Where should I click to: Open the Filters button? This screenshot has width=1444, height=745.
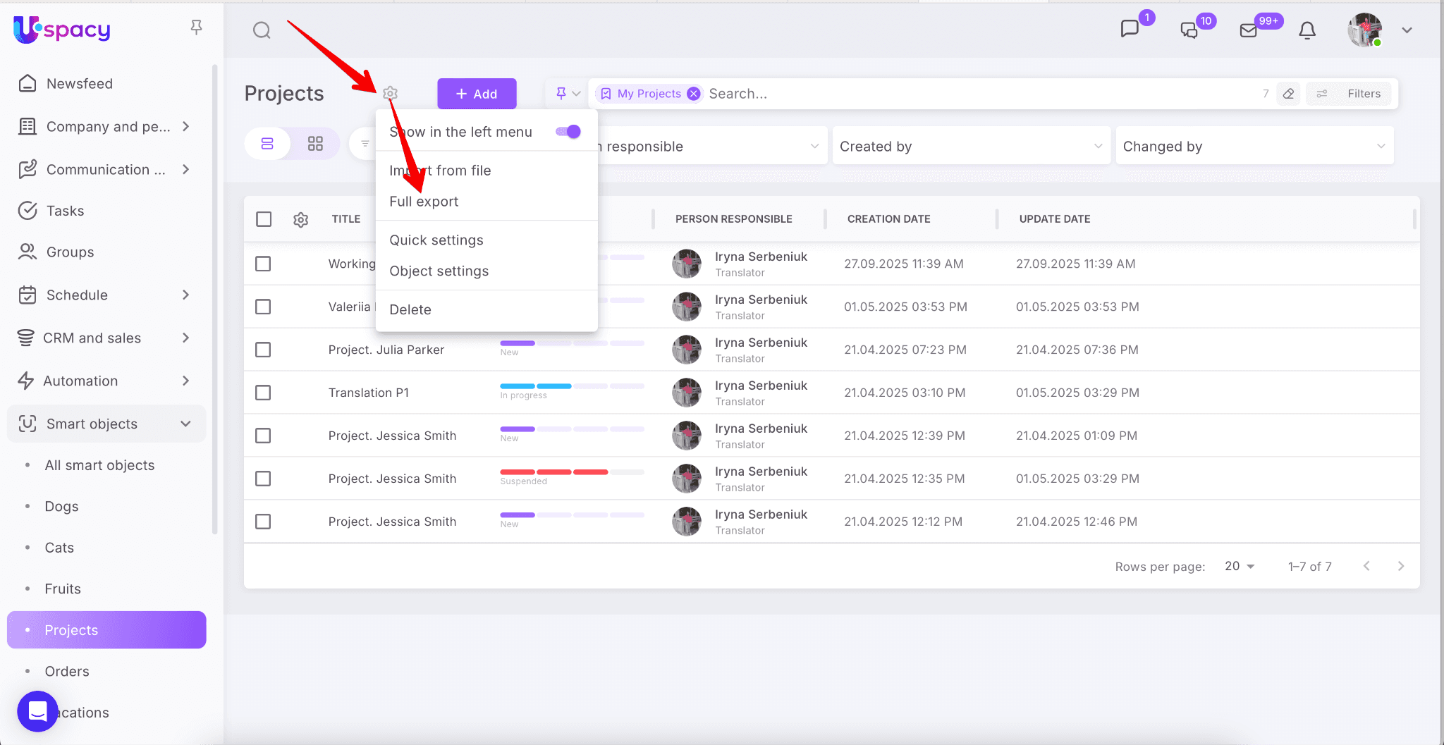tap(1350, 94)
